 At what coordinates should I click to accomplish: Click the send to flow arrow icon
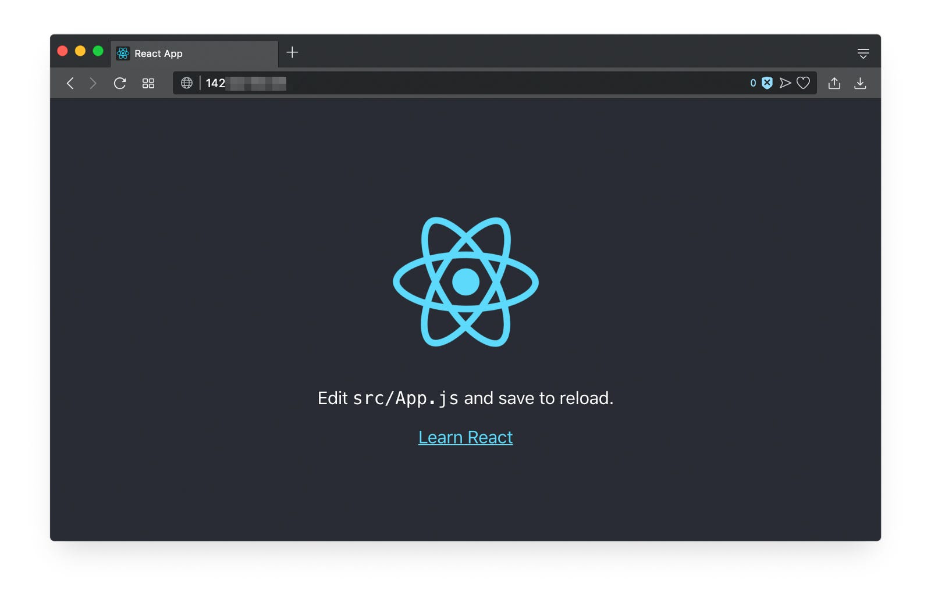click(786, 83)
